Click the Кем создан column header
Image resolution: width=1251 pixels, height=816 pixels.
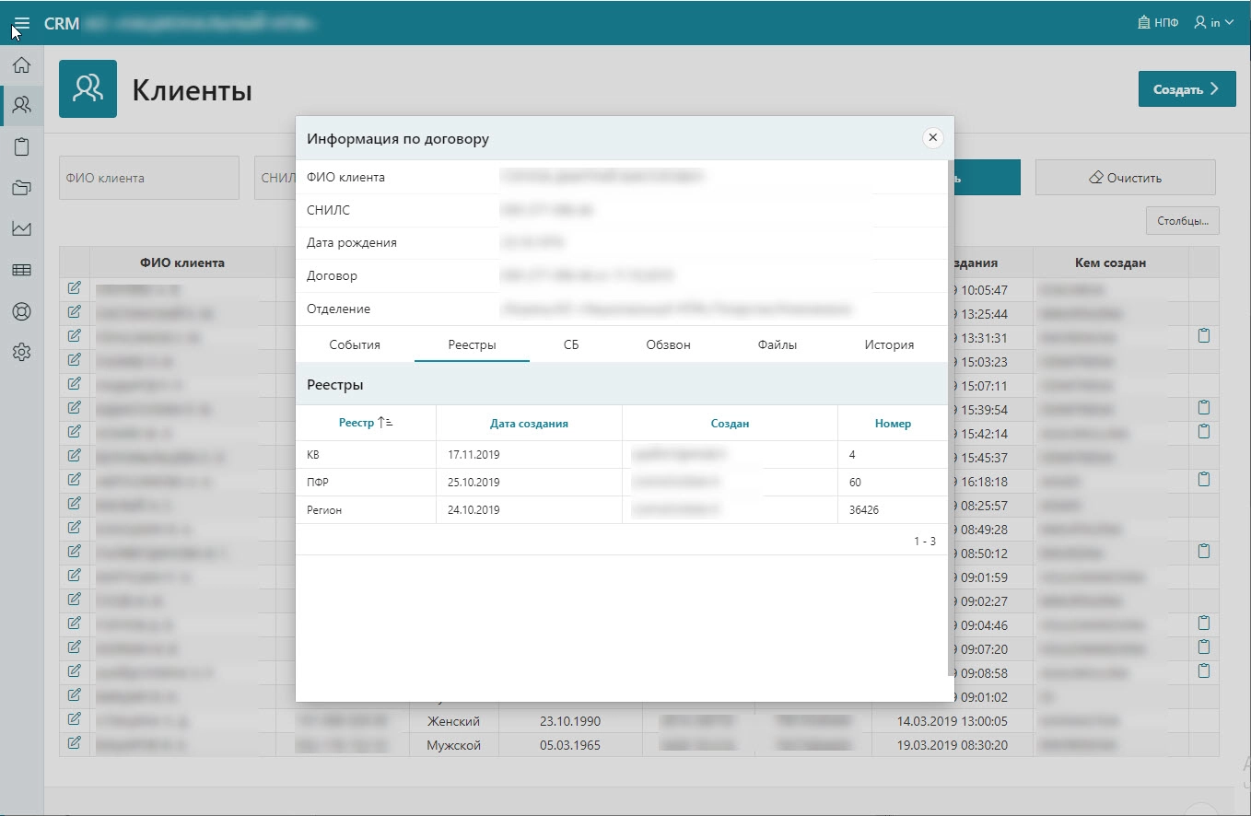tap(1110, 262)
